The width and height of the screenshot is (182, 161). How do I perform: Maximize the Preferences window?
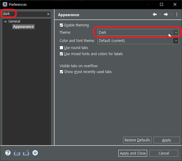click(x=161, y=4)
